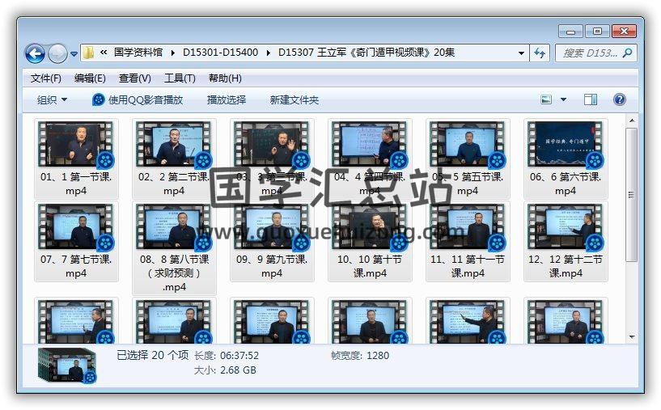This screenshot has width=661, height=410.
Task: Select video thumbnail 07、7 第七节课
Action: point(76,227)
